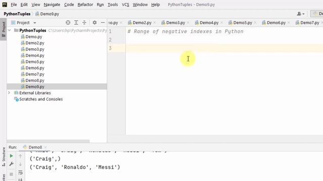Click the comment on line 1
Screen dimensions: 323x181
[x=185, y=31]
